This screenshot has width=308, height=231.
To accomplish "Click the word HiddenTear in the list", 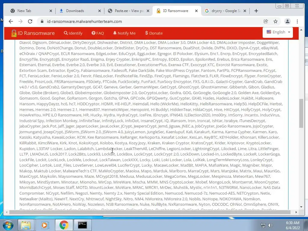I will pos(180,109).
